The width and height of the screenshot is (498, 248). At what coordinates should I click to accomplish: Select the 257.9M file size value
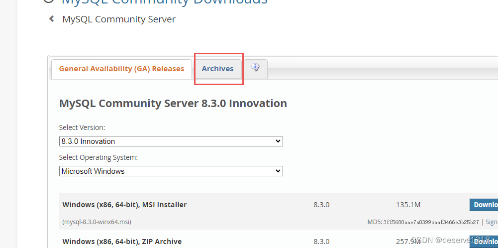tap(408, 242)
